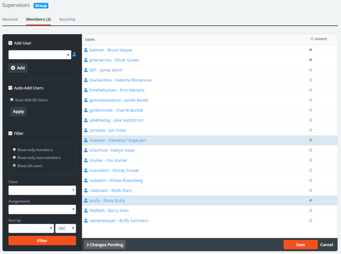Uncheck member checkbox for greenarrow - Oliver Queen
The image size is (341, 254).
311,60
